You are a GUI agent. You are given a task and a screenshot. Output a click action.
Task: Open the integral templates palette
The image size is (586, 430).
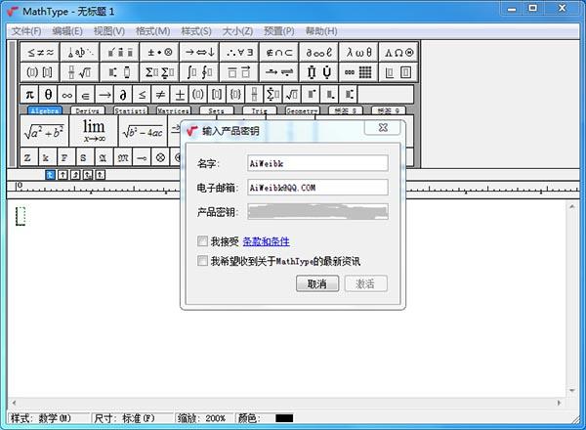click(x=199, y=72)
